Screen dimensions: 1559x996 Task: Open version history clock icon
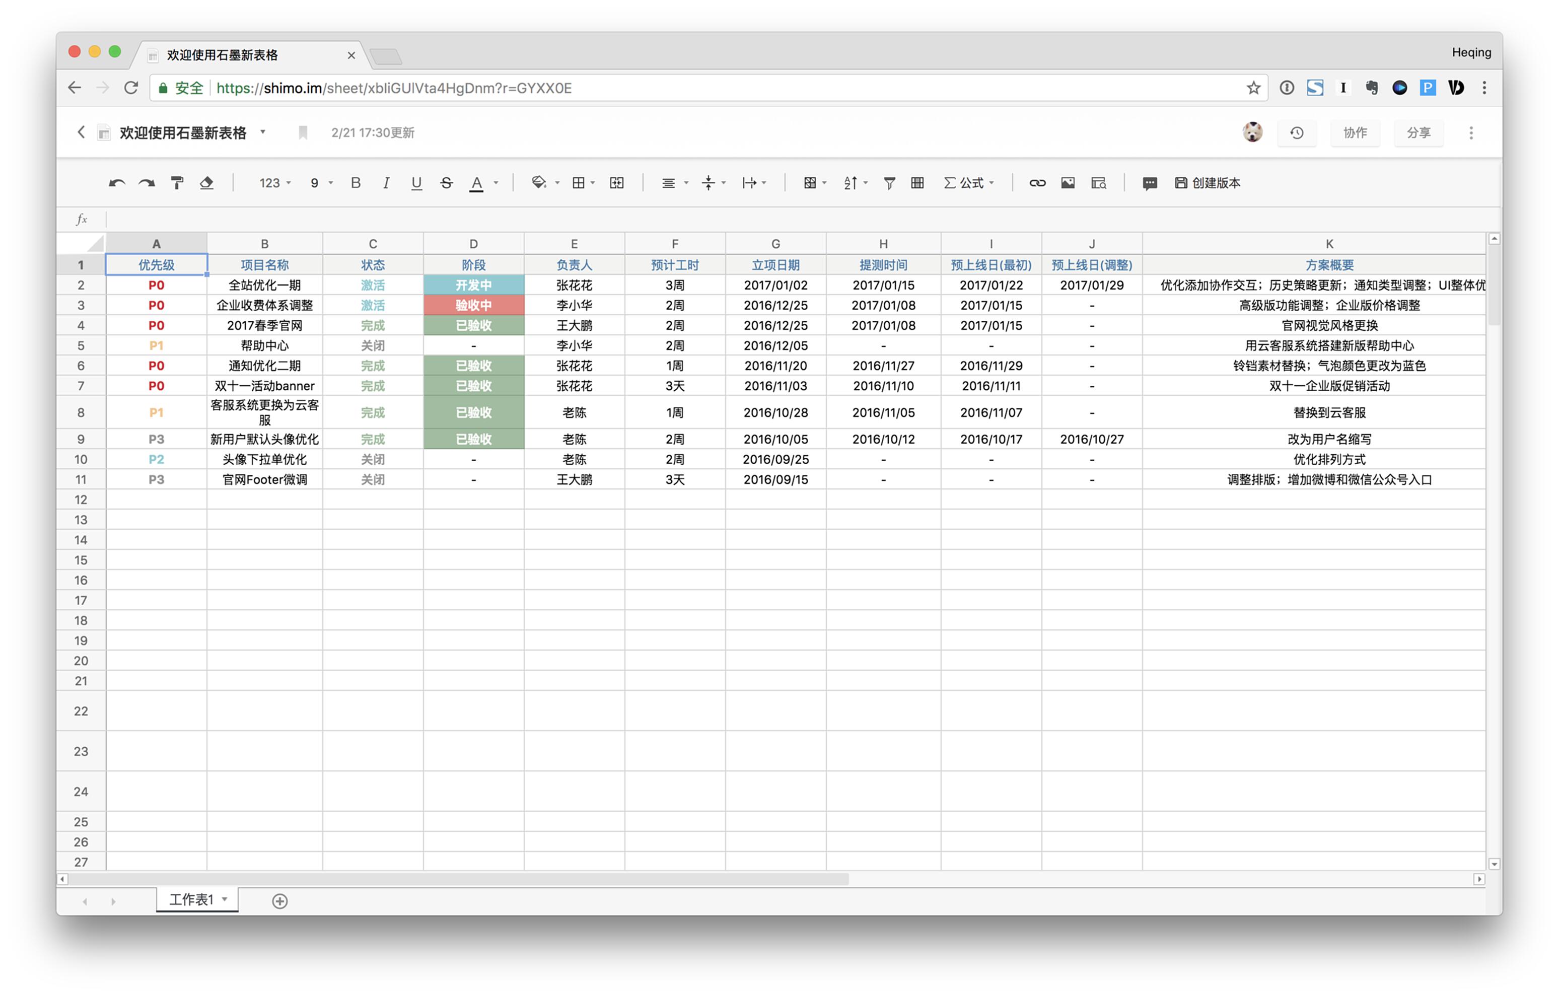tap(1296, 133)
